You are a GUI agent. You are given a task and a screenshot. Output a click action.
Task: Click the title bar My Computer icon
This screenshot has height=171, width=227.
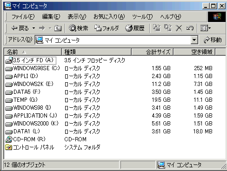point(8,6)
